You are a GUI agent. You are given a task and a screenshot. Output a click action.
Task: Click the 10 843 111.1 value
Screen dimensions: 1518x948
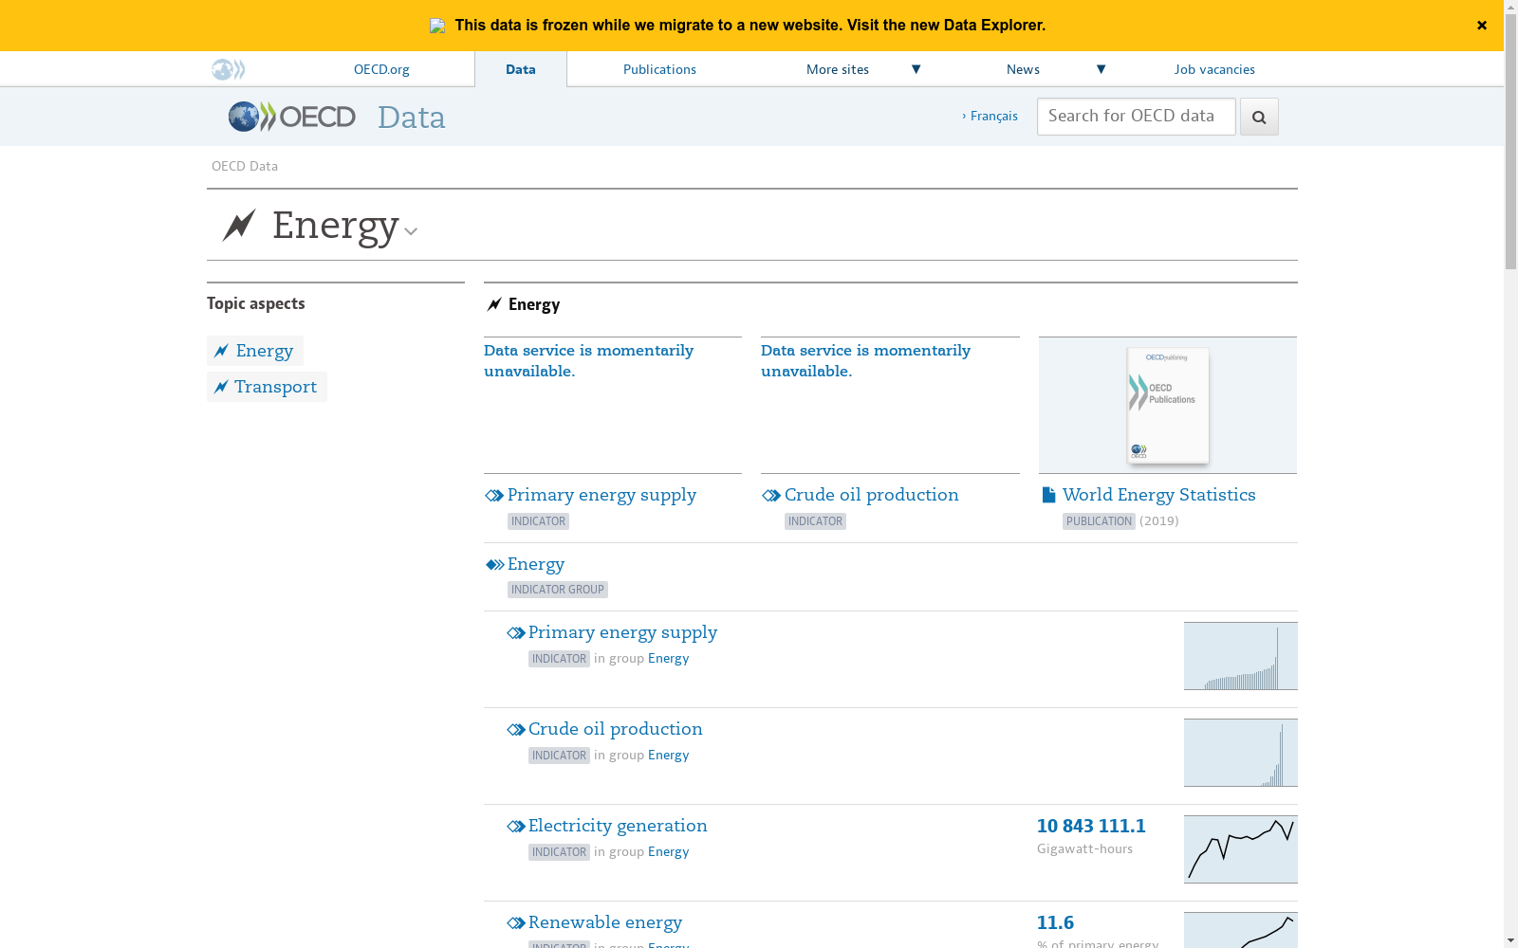[x=1091, y=826]
